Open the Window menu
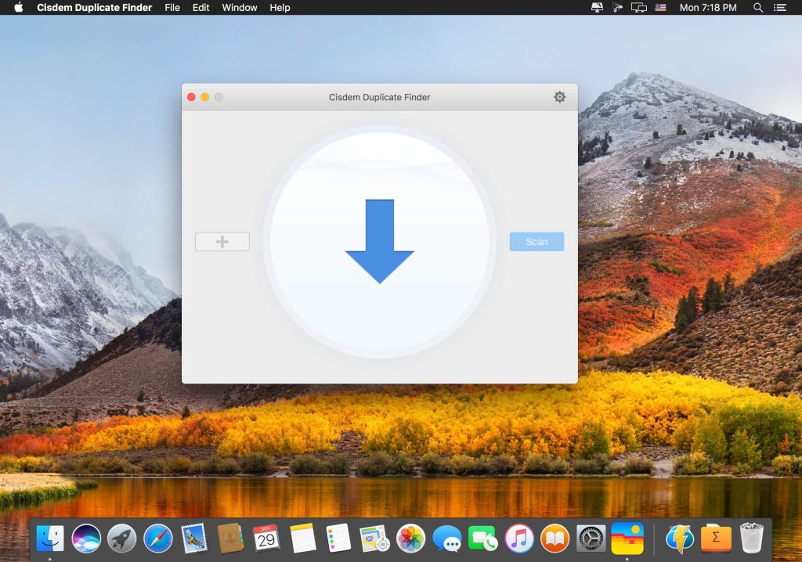 click(x=240, y=8)
